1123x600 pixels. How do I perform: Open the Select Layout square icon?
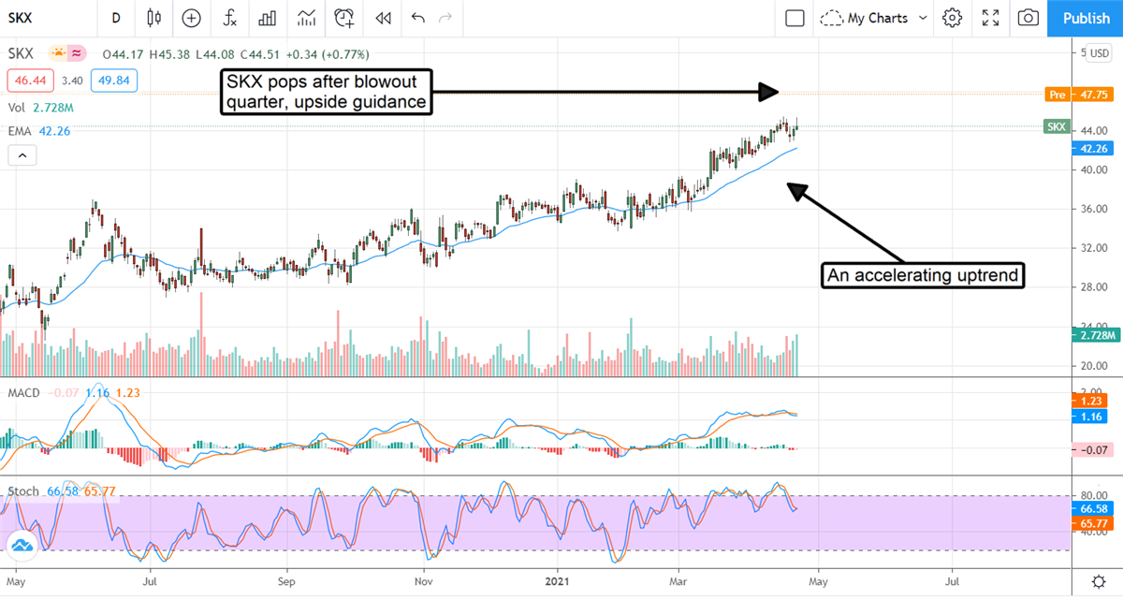(795, 18)
